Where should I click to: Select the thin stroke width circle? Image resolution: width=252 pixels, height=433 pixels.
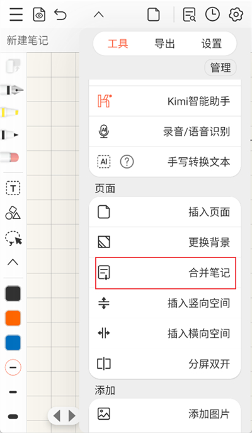point(13,367)
